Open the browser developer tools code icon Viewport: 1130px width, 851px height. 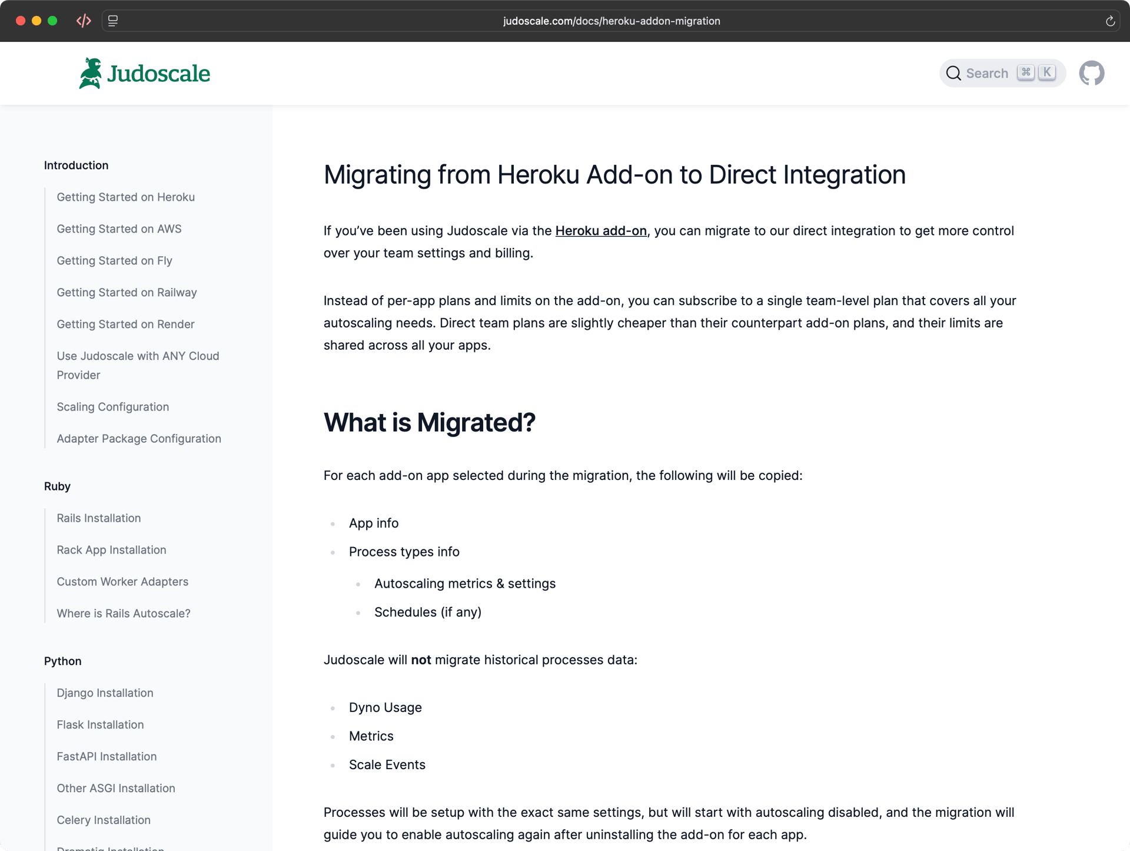[x=84, y=21]
